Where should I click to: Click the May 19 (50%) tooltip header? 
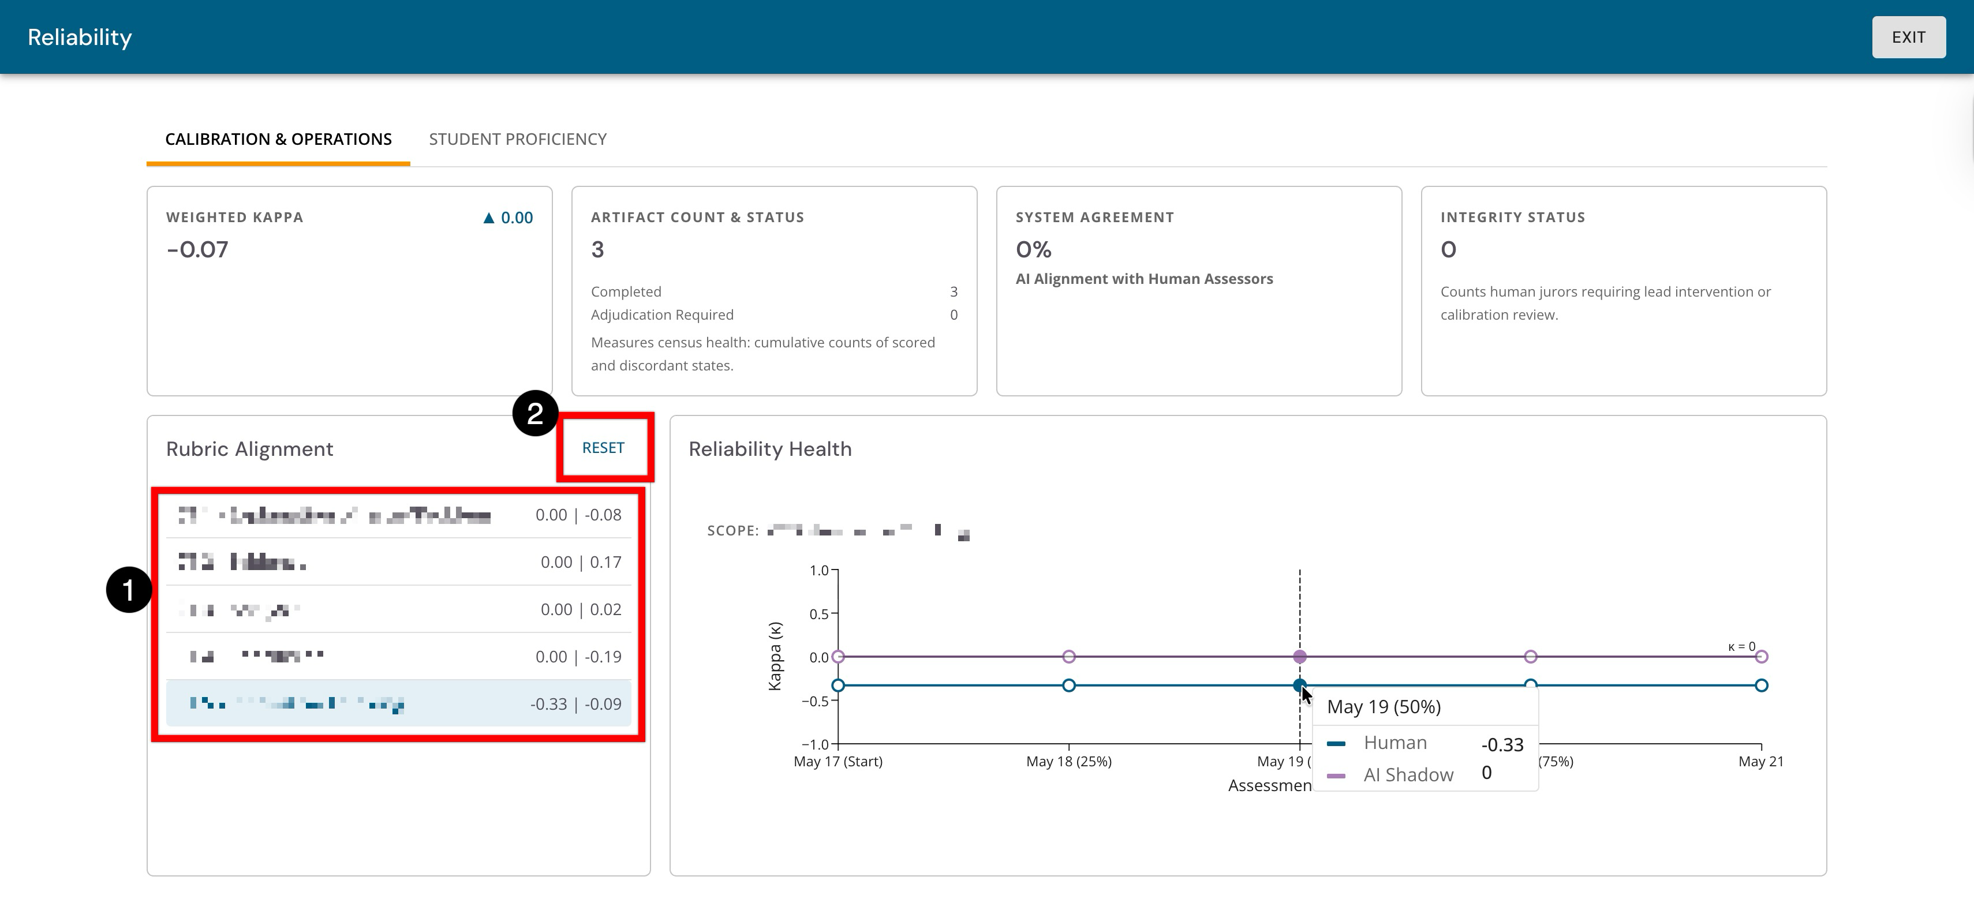(1384, 707)
